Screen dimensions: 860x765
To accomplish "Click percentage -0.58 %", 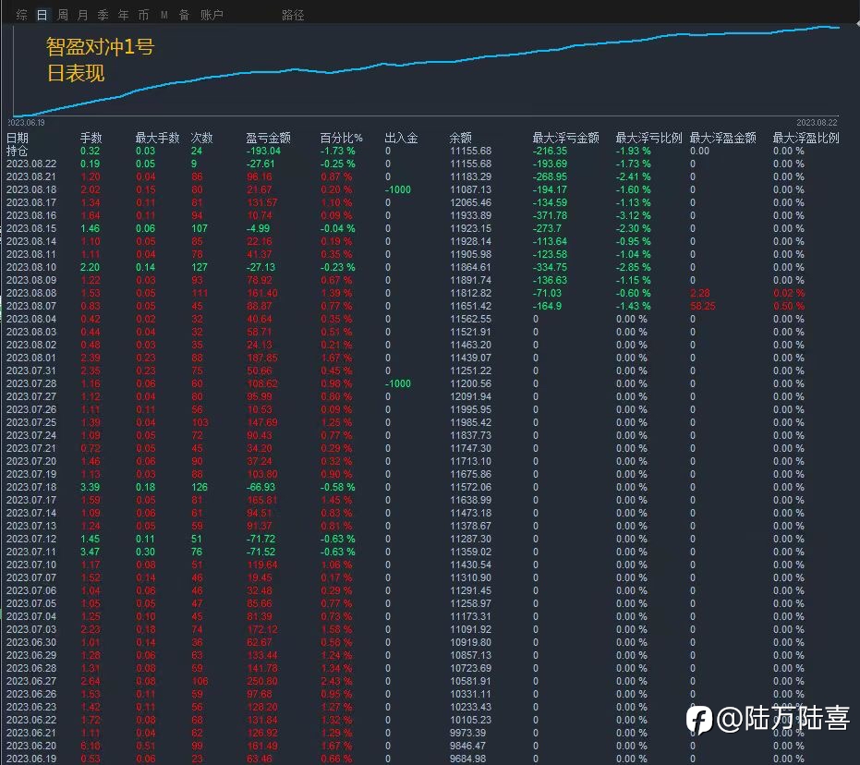I will tap(338, 487).
